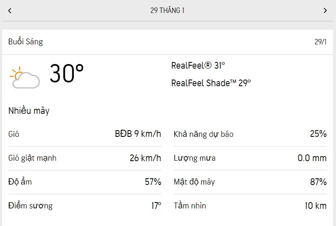Click the 29/1 date label
Viewport: 336px width, 226px height.
pyautogui.click(x=320, y=42)
